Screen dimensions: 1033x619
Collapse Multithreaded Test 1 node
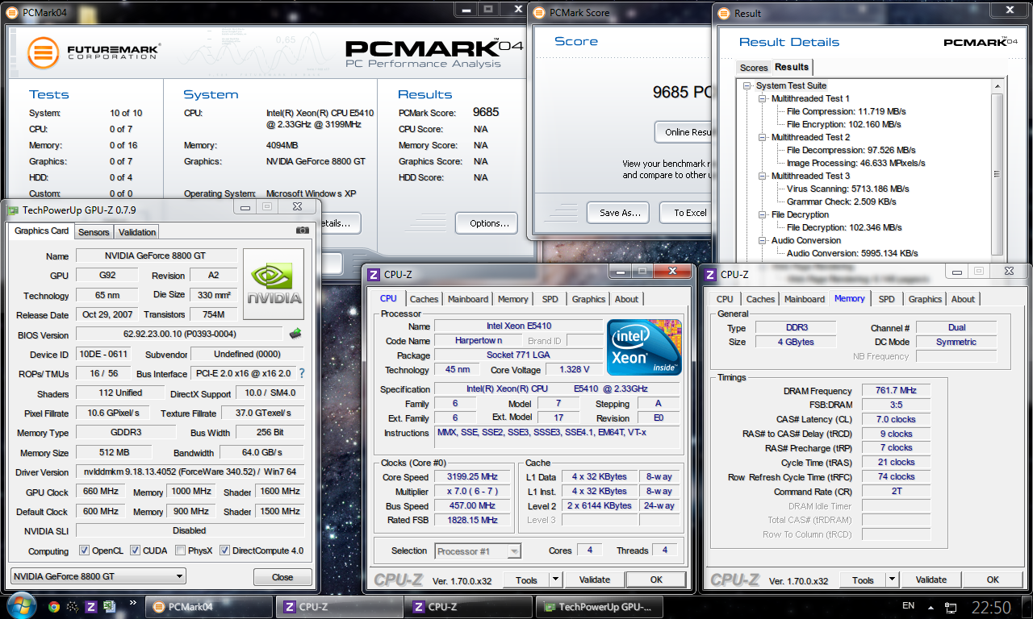pos(763,98)
